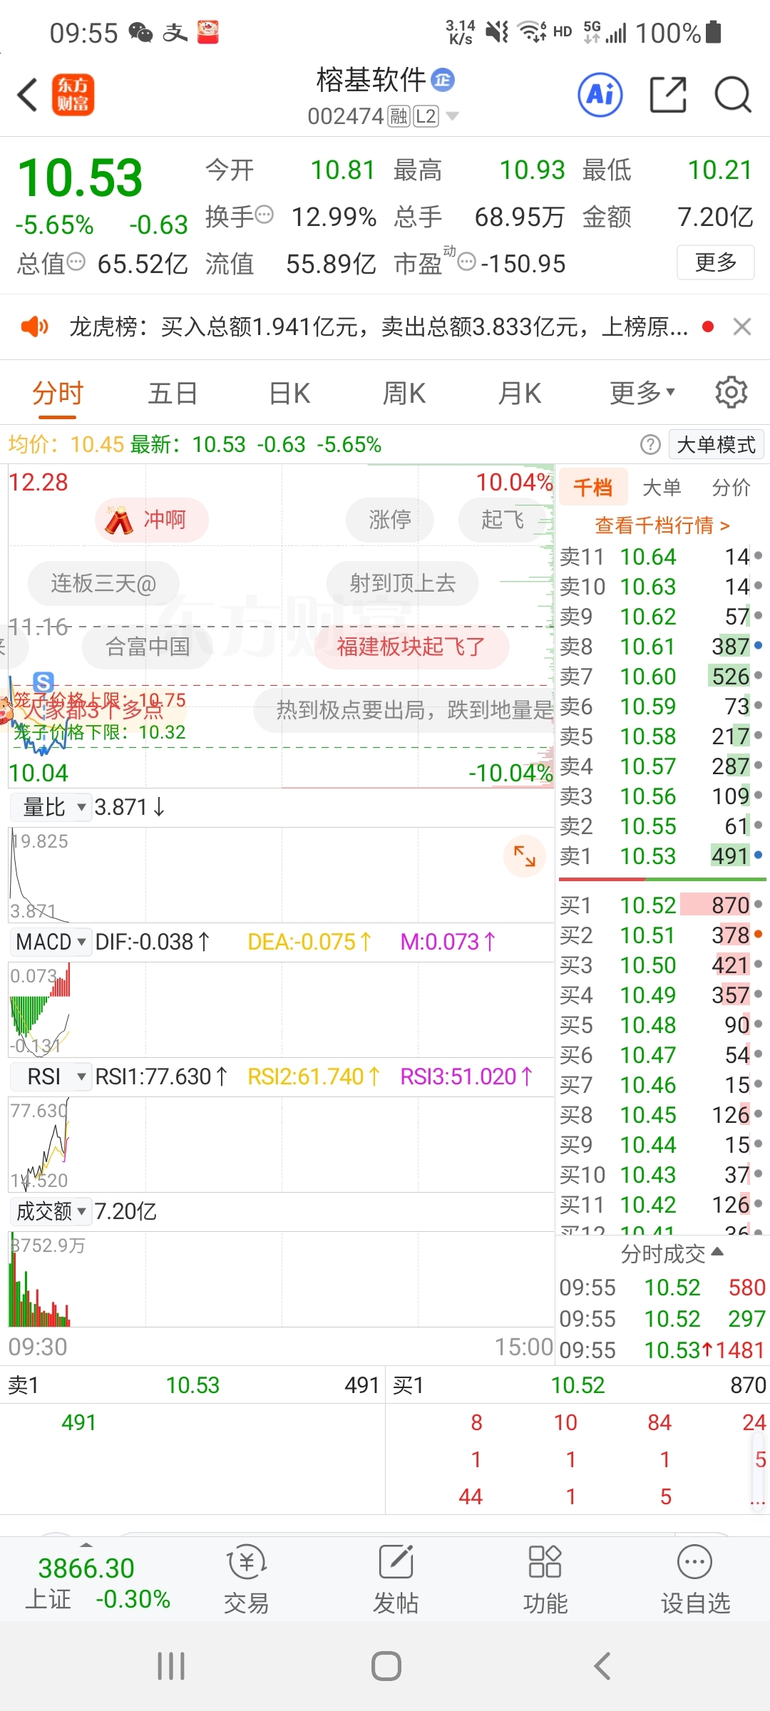Expand the stock code dropdown triangle
This screenshot has height=1711, width=770.
pos(452,115)
